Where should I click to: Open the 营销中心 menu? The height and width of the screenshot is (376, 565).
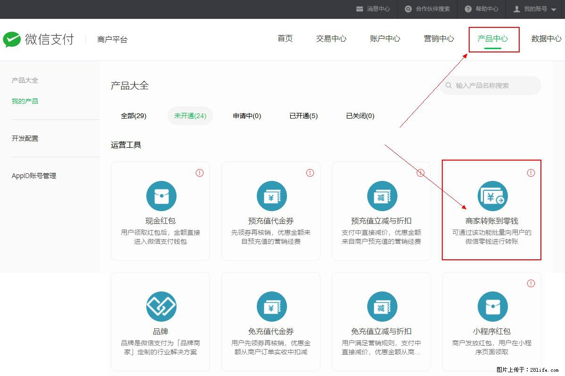tap(439, 39)
